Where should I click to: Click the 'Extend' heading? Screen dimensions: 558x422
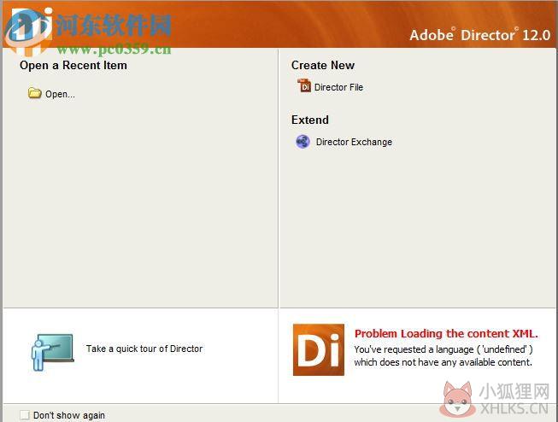pos(310,120)
